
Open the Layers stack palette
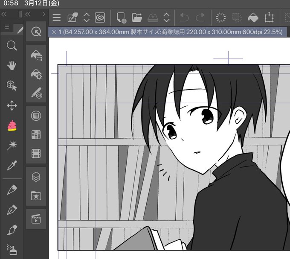pos(36,177)
